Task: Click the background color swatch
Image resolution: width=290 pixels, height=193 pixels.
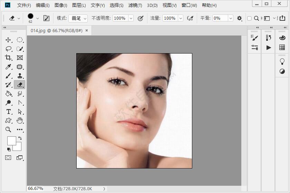Action: 19,147
